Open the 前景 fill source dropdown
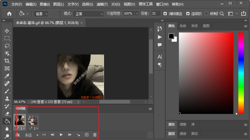This screenshot has height=140, width=250. [x=41, y=14]
